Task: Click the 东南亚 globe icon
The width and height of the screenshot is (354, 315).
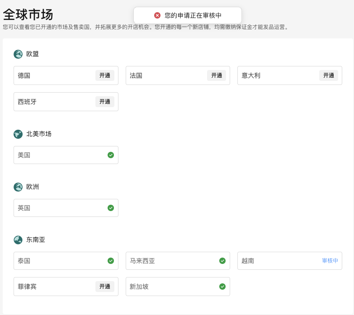Action: click(18, 240)
